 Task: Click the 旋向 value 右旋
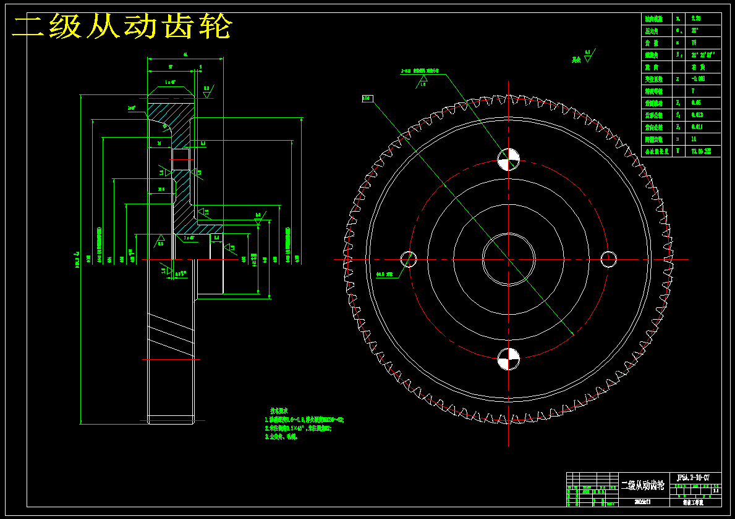coord(698,67)
